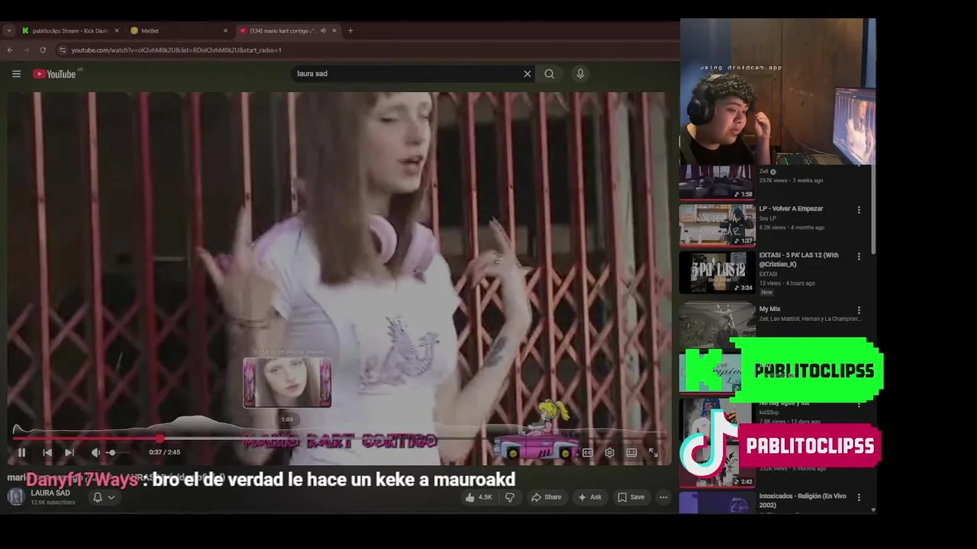Dislike the video with thumbs-down
Image resolution: width=977 pixels, height=549 pixels.
point(510,497)
